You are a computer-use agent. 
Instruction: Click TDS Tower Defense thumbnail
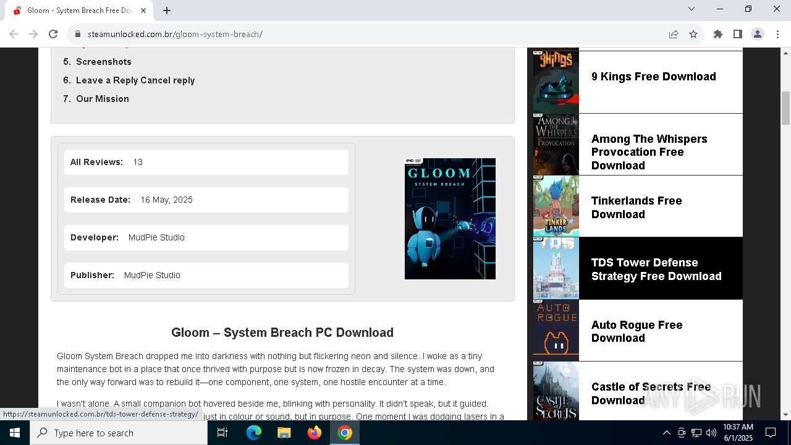(x=556, y=268)
